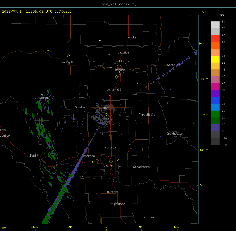
Task: Click the yellow diamond marker above RockyMH
Action: (68, 56)
